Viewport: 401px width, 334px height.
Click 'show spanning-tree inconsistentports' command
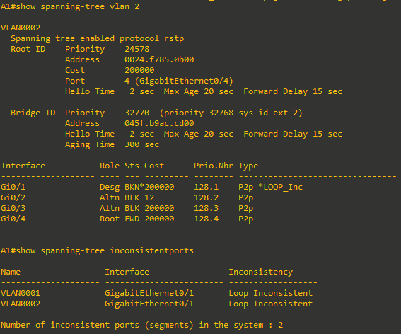(105, 250)
